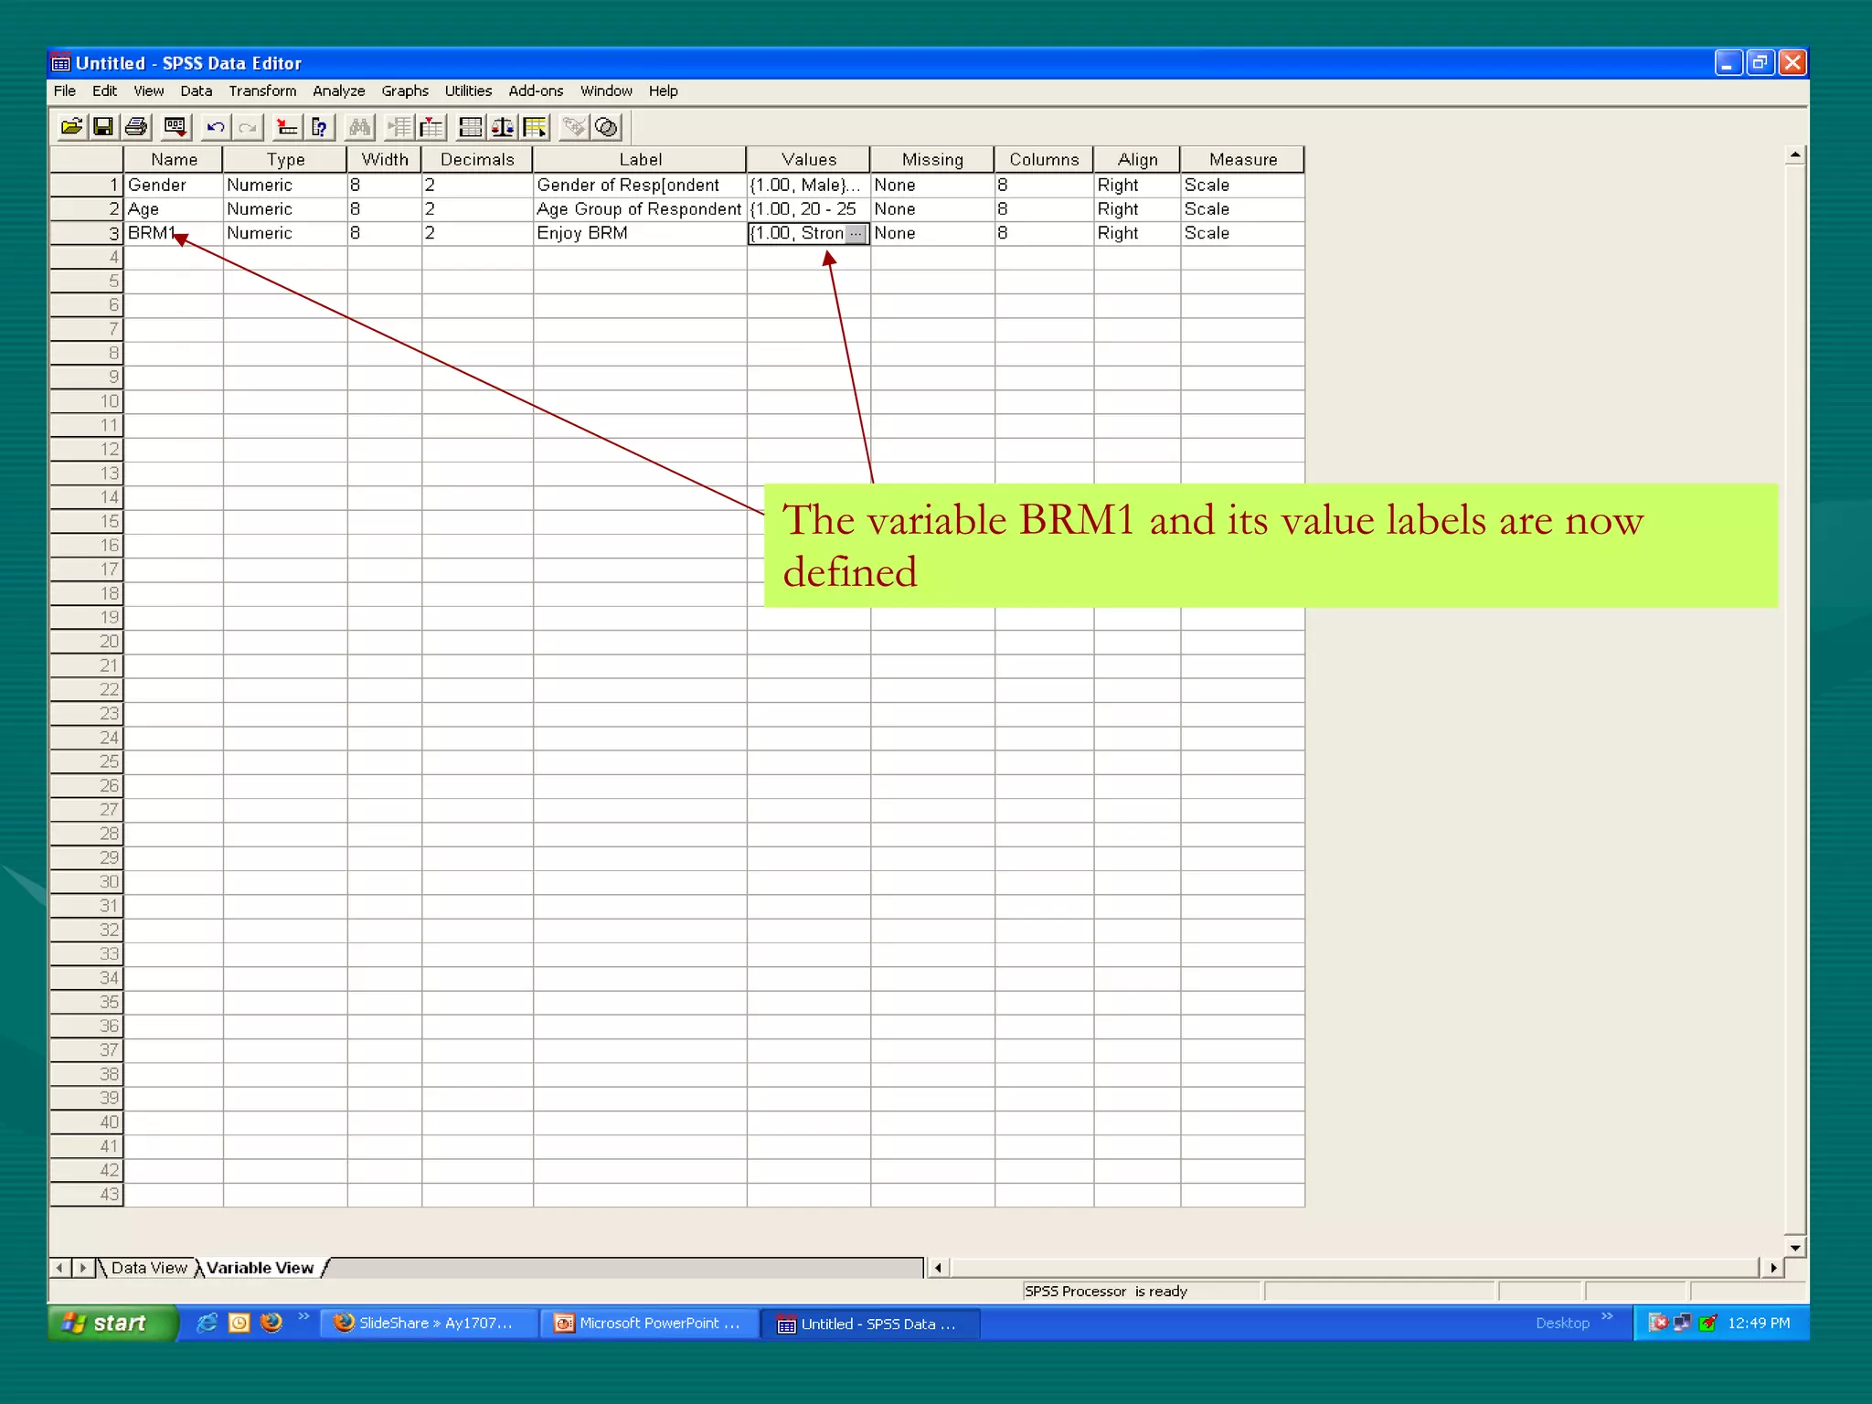Click the '{1.00, Male}...' values cell

(x=808, y=185)
